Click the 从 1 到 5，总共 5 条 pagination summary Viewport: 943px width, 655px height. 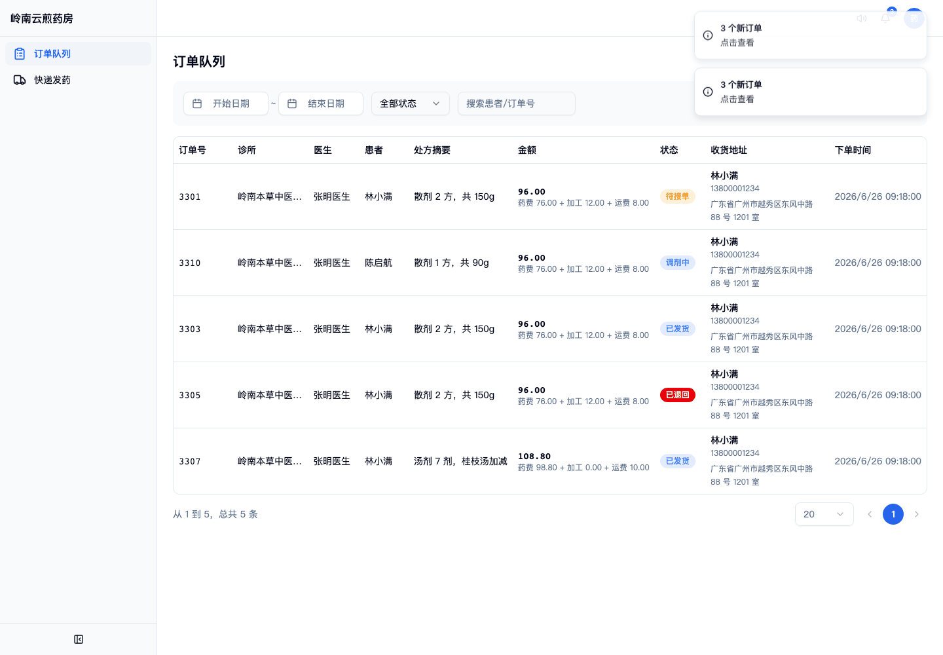pos(215,514)
